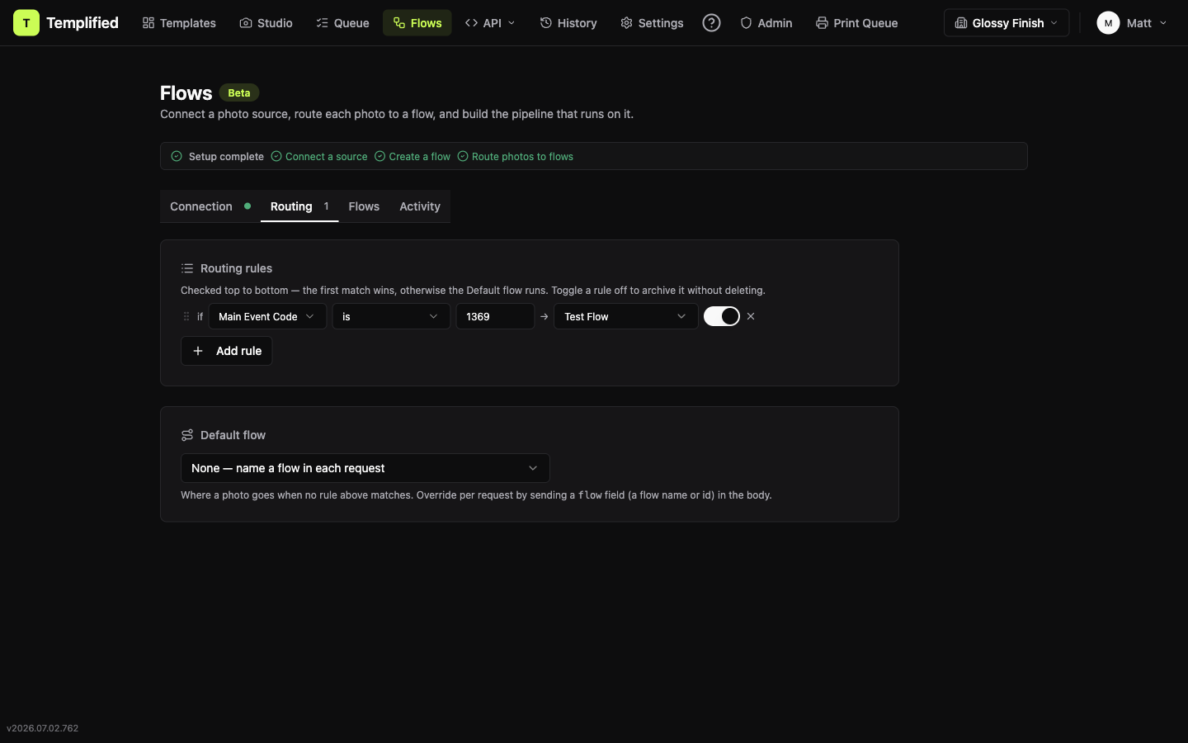Open the help question mark icon
Viewport: 1188px width, 743px height.
click(711, 23)
